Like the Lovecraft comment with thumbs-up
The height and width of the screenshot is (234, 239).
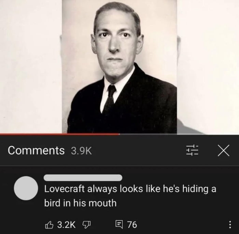click(x=49, y=225)
